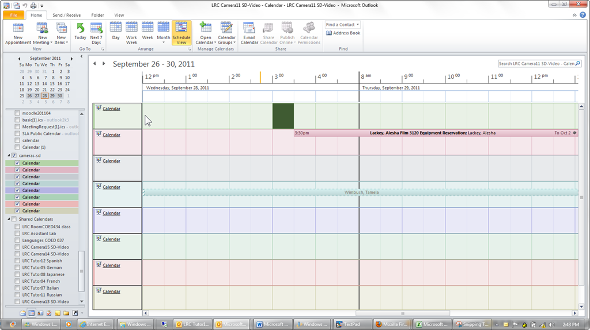This screenshot has height=330, width=590.
Task: Select the Schedule View icon
Action: click(181, 33)
